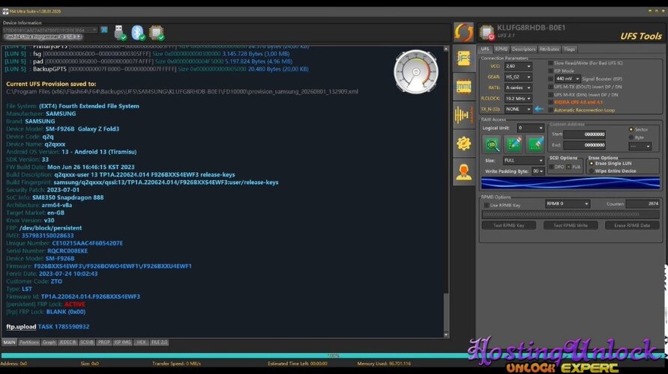Open the Logical Unit dropdown
Screen dimensions: 668x374
coord(530,128)
